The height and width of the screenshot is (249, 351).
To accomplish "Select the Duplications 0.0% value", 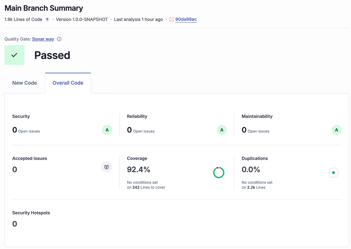I will pyautogui.click(x=251, y=169).
